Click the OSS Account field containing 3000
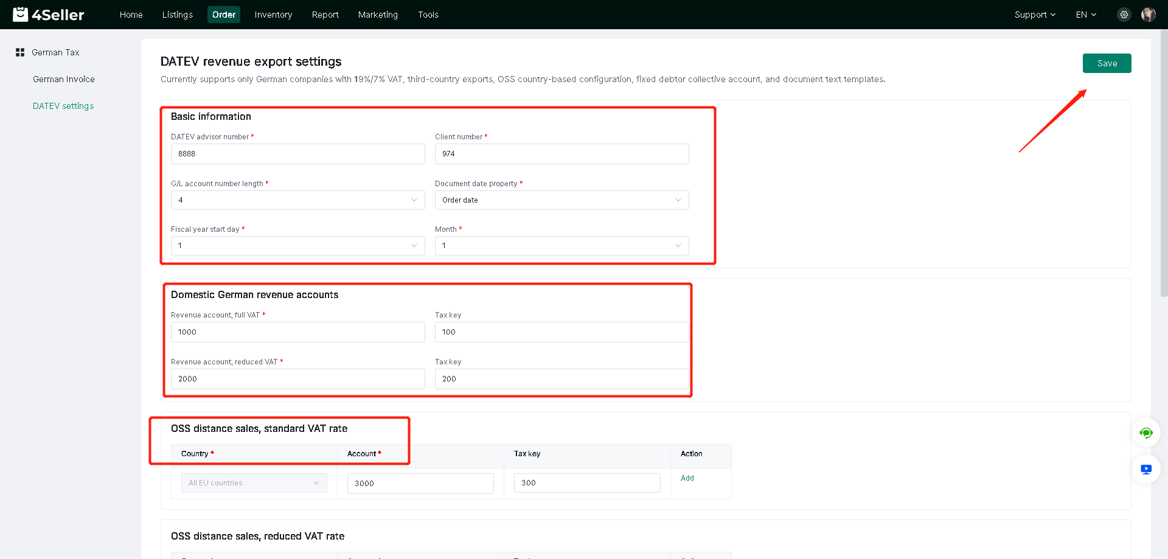 tap(420, 484)
